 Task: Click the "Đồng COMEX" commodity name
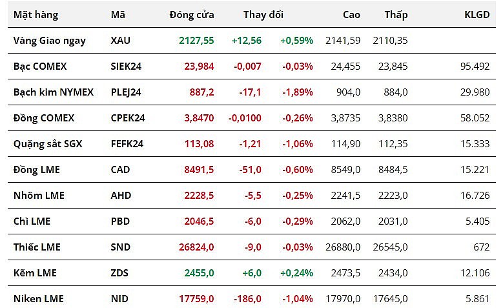[x=44, y=118]
